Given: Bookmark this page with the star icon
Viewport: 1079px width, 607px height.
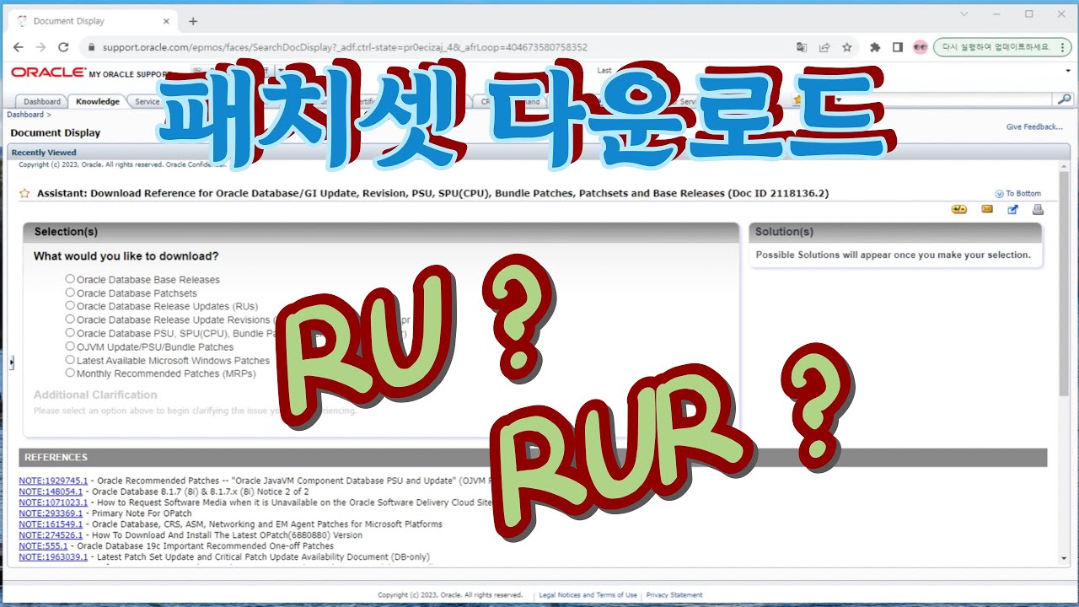Looking at the screenshot, I should tap(847, 47).
